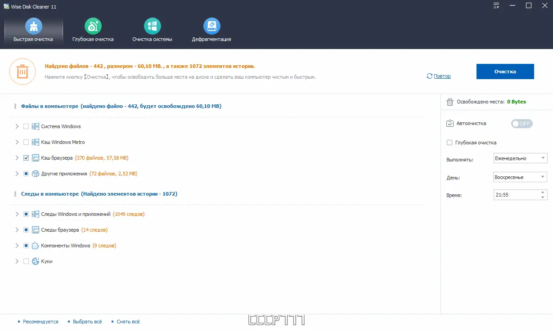Click the 0 Bytes freed space value
Viewport: 553px width, 331px height.
(x=517, y=102)
